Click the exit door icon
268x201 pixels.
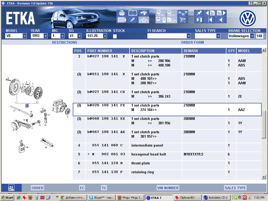tap(199, 20)
